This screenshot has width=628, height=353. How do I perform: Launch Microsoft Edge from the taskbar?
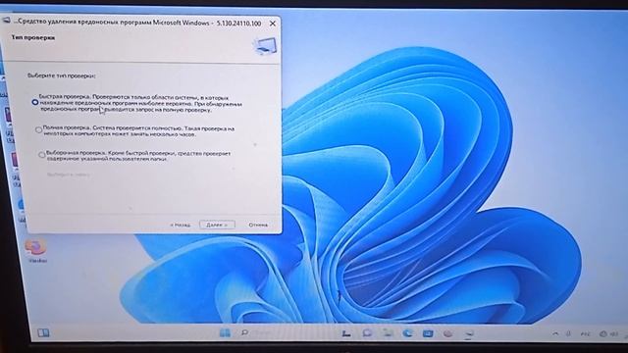(x=408, y=333)
